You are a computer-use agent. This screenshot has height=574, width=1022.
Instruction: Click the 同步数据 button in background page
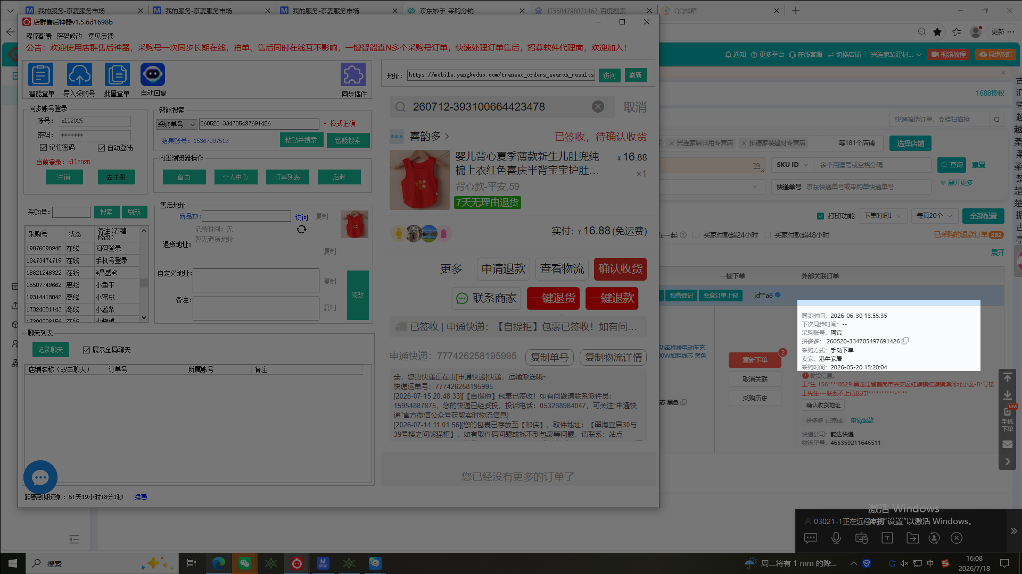[x=996, y=55]
